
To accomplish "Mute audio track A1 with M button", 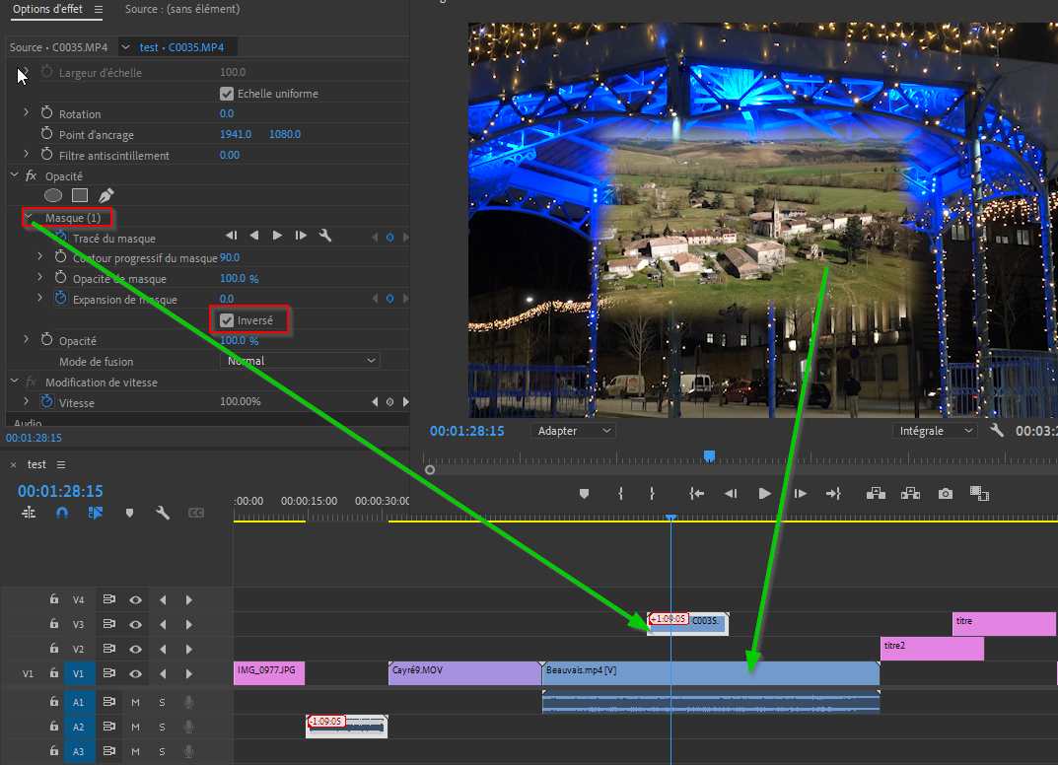I will click(136, 702).
